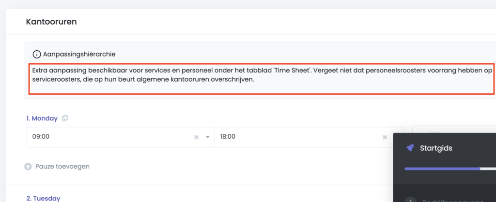Click the Monday copy schedule icon
496x202 pixels.
pos(65,118)
